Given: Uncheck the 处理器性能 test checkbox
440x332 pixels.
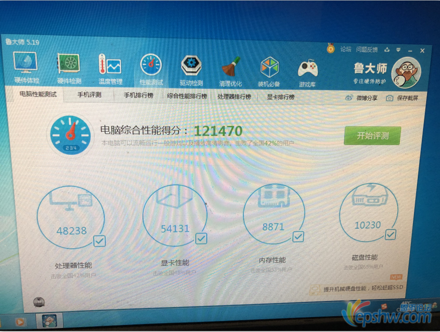Looking at the screenshot, I should (99, 241).
